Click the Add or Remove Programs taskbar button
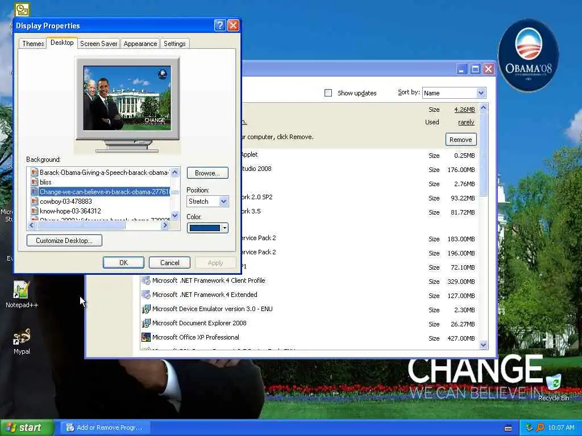Screen dimensions: 582x436 (x=105, y=427)
